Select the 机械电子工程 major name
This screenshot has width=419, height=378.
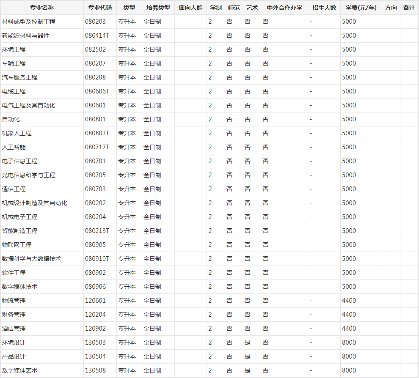[x=19, y=217]
